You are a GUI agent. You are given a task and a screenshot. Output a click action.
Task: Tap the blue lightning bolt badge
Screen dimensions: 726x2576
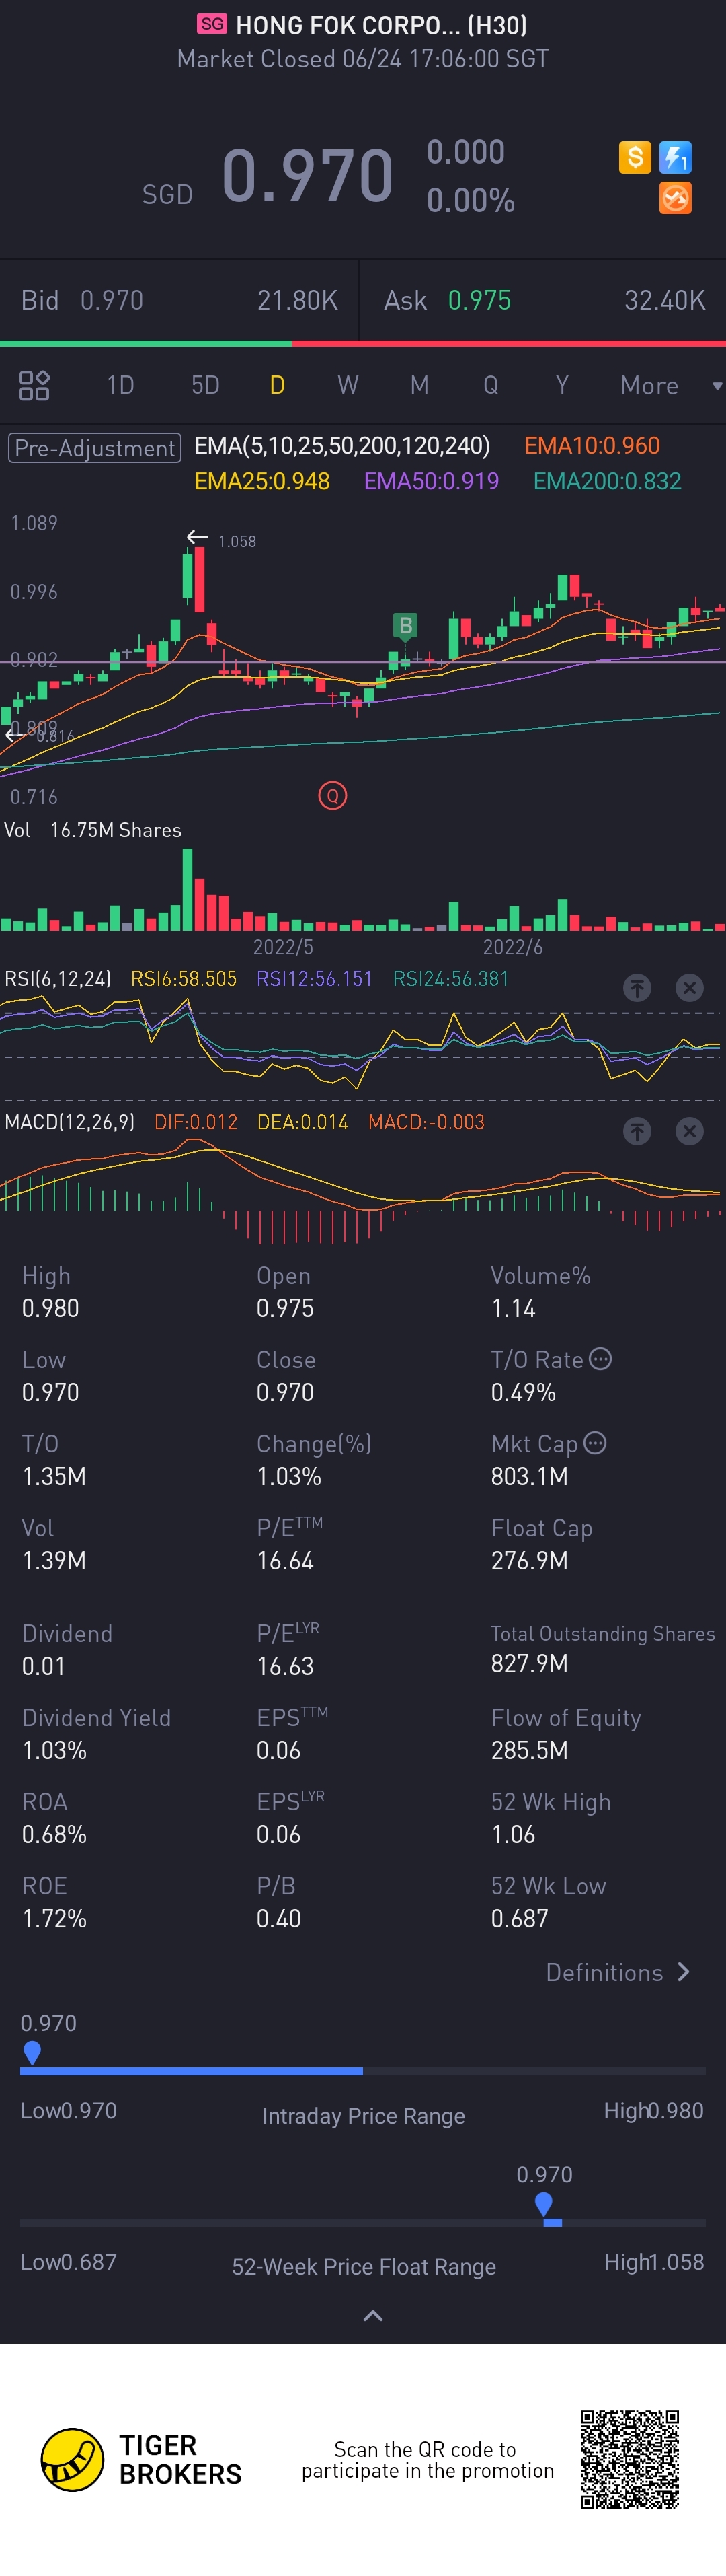point(676,157)
